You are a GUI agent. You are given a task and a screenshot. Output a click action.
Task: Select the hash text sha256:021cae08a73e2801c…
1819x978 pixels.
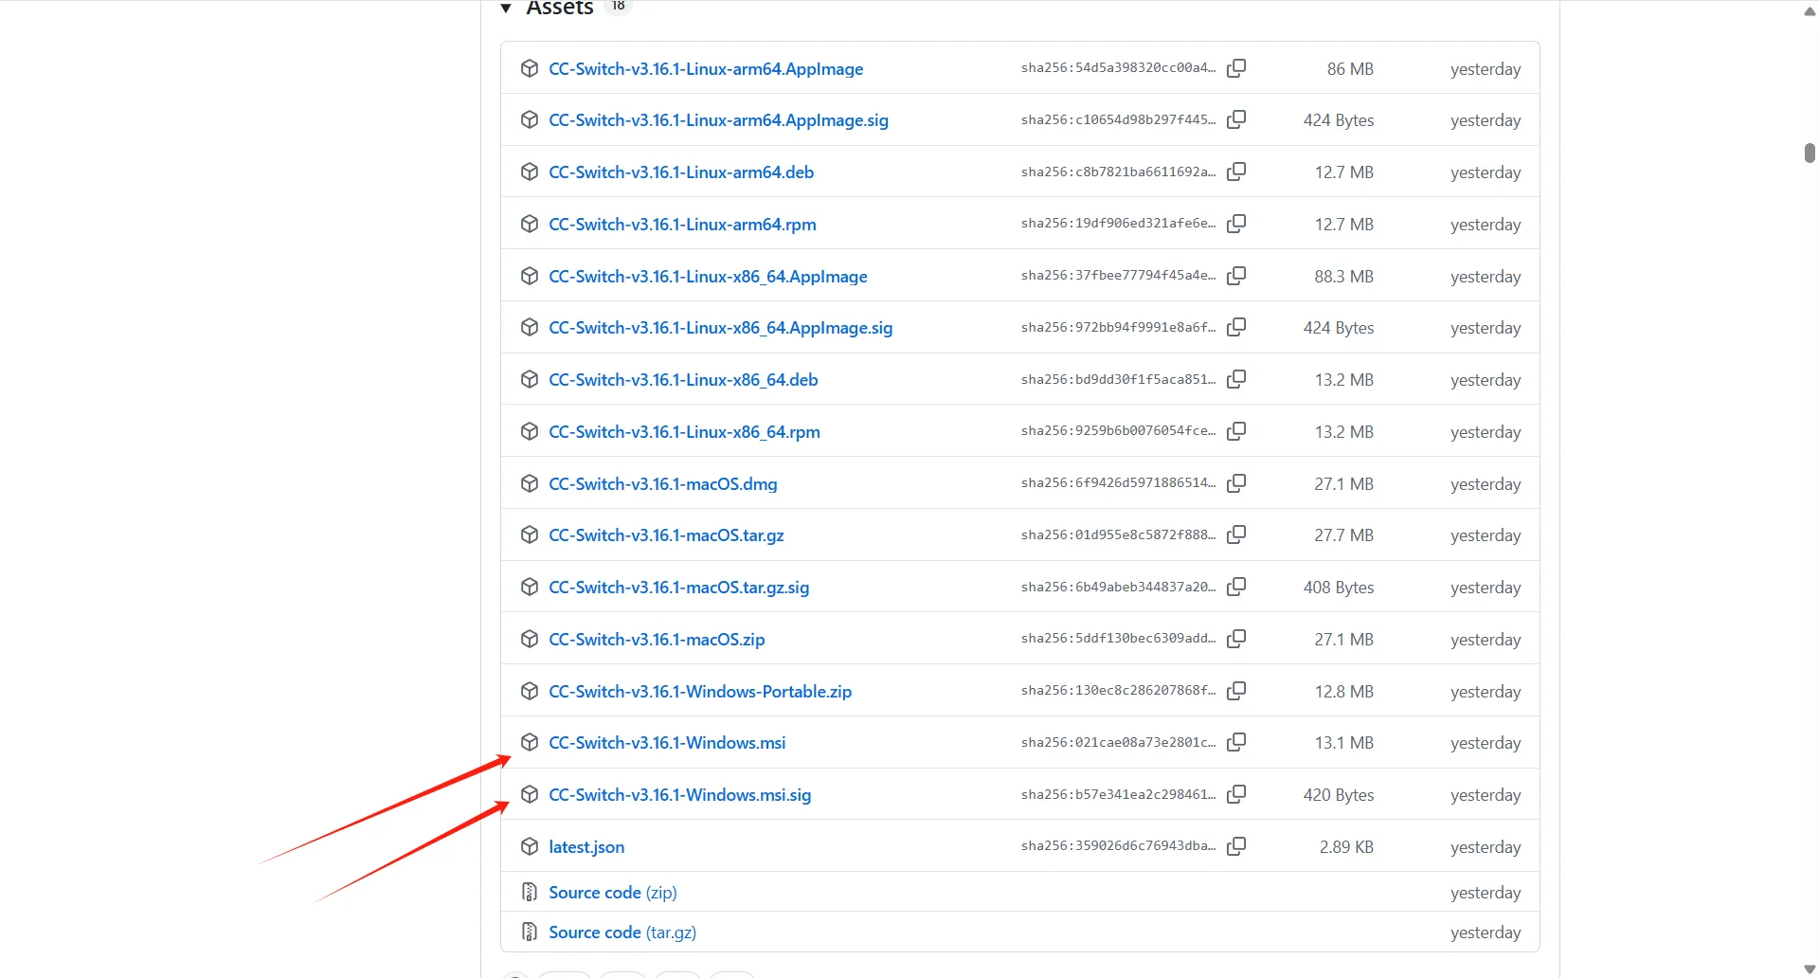pyautogui.click(x=1118, y=743)
